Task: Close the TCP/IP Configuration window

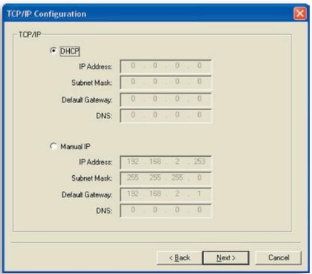Action: pyautogui.click(x=300, y=13)
